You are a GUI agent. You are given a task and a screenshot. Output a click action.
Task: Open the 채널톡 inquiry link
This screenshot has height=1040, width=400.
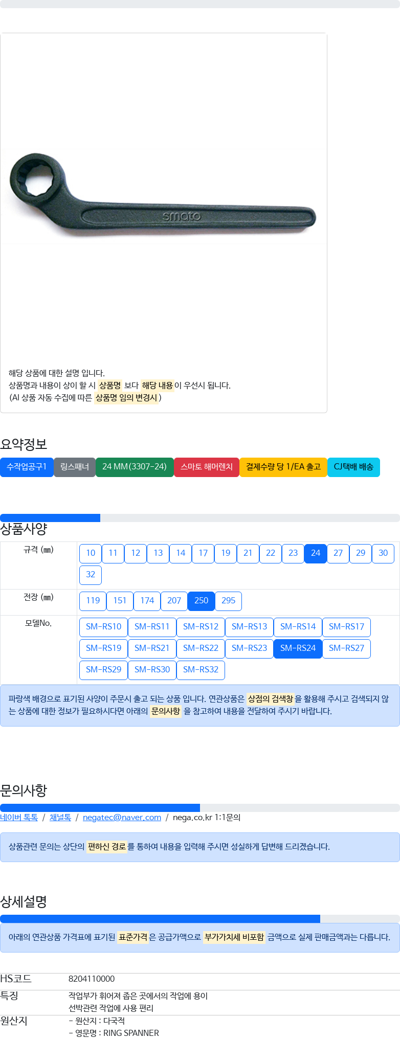[x=60, y=817]
